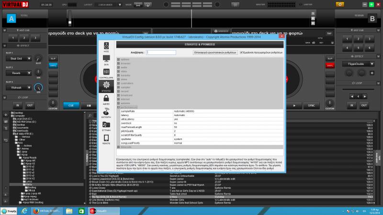The height and width of the screenshot is (215, 383).
Task: Click the Internet Explorer taskbar icon
Action: click(24, 211)
